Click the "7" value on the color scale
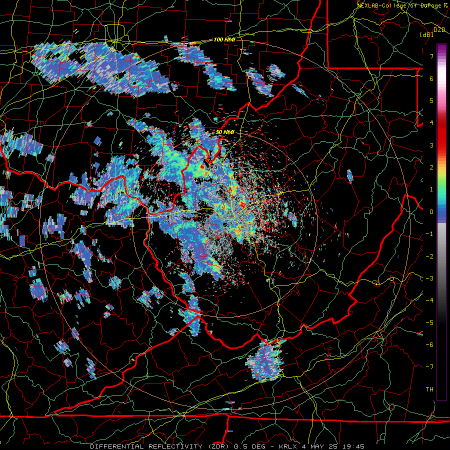Screen dimensions: 450x450 coord(431,56)
